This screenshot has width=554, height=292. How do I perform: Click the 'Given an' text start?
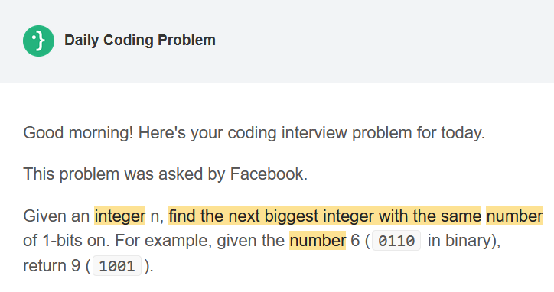point(56,216)
